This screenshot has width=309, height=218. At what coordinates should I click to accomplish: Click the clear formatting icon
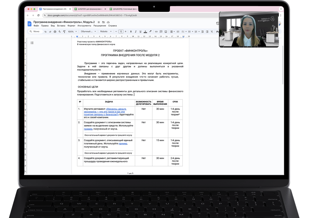[212, 31]
